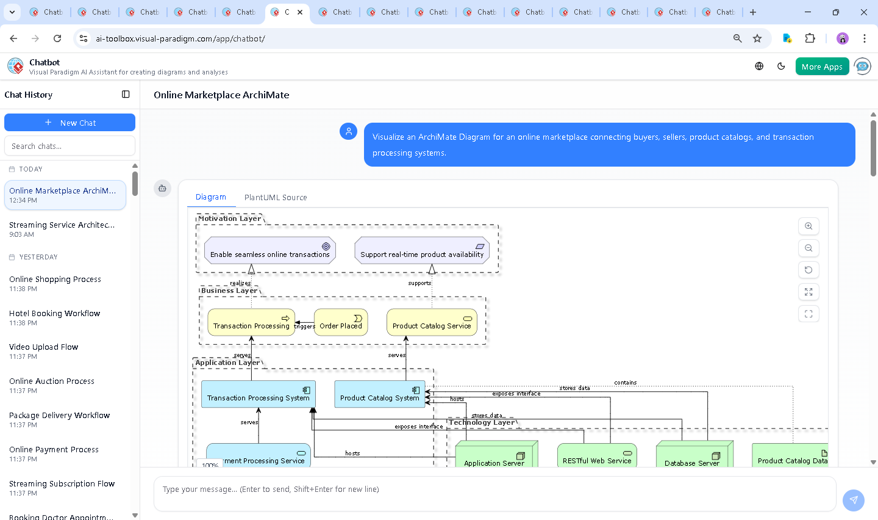
Task: Zoom in on the ArchiMate diagram
Action: pos(808,226)
